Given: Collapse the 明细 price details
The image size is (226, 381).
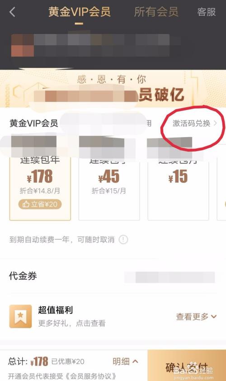Looking at the screenshot, I should click(126, 362).
